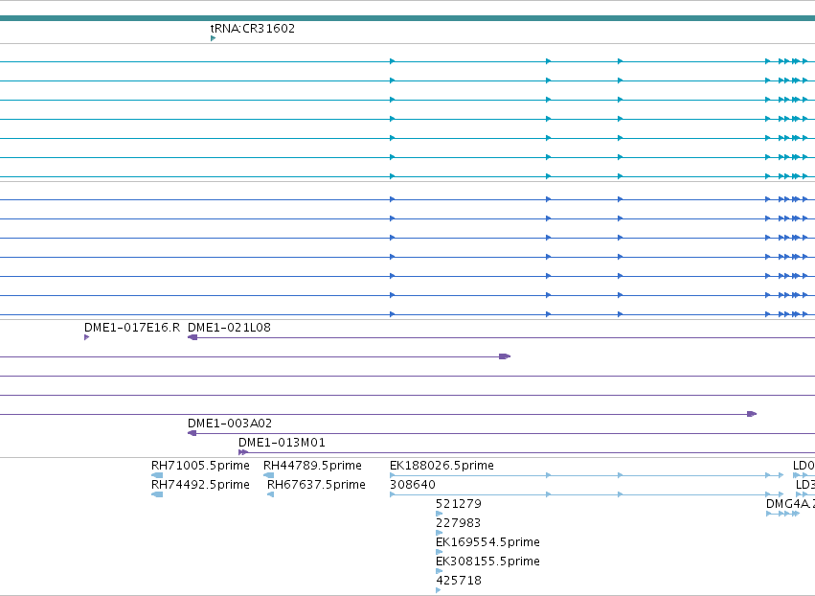Image resolution: width=815 pixels, height=596 pixels.
Task: Select the 227983 label
Action: pyautogui.click(x=458, y=523)
